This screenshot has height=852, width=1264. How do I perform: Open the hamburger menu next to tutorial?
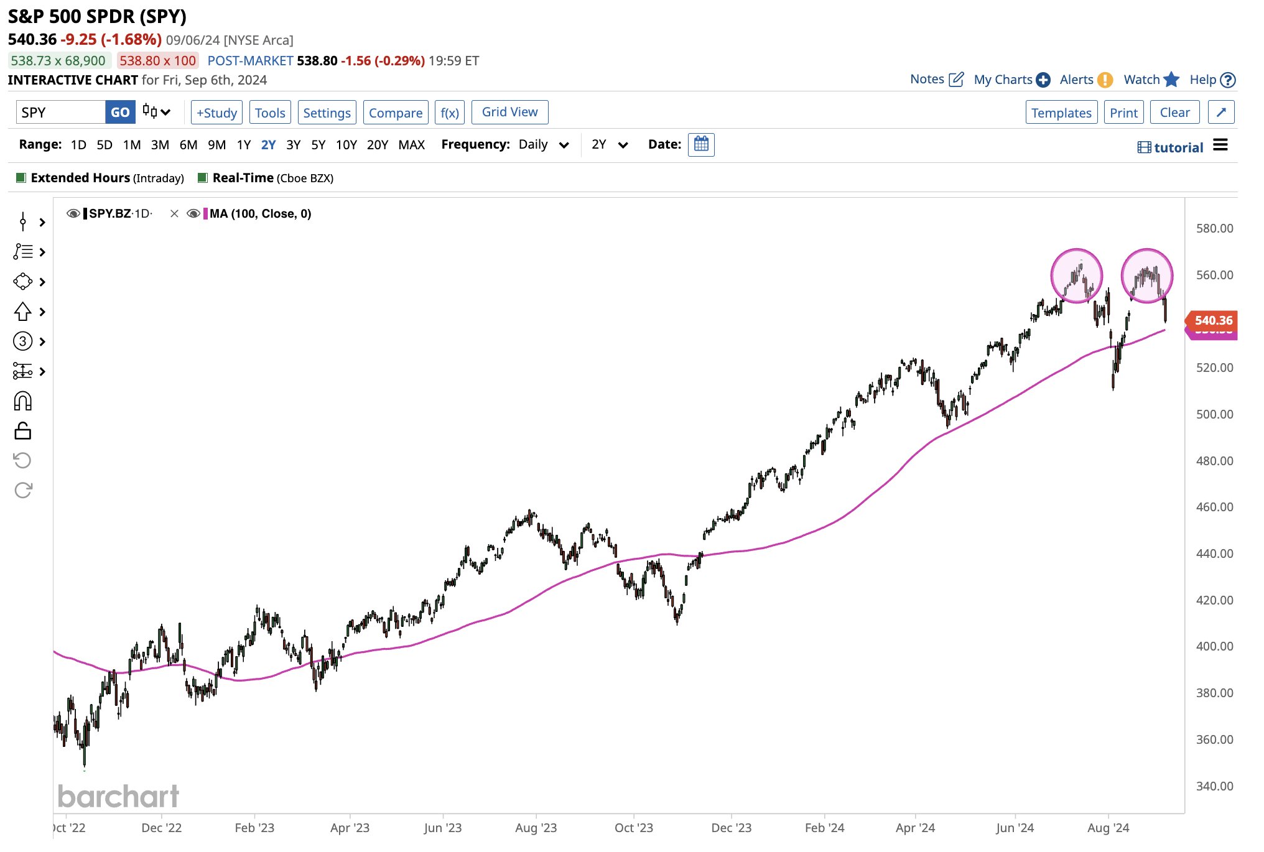(1220, 146)
